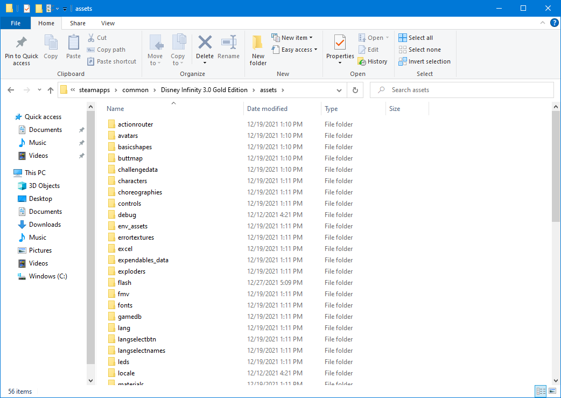The width and height of the screenshot is (561, 398).
Task: Customize Quick Access Toolbar dropdown
Action: click(x=65, y=9)
